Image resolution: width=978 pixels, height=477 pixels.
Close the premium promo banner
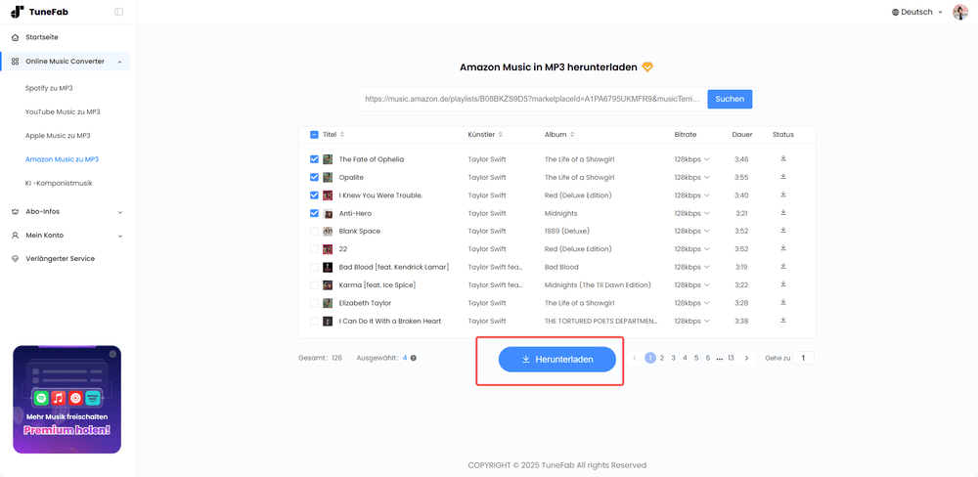[x=112, y=354]
